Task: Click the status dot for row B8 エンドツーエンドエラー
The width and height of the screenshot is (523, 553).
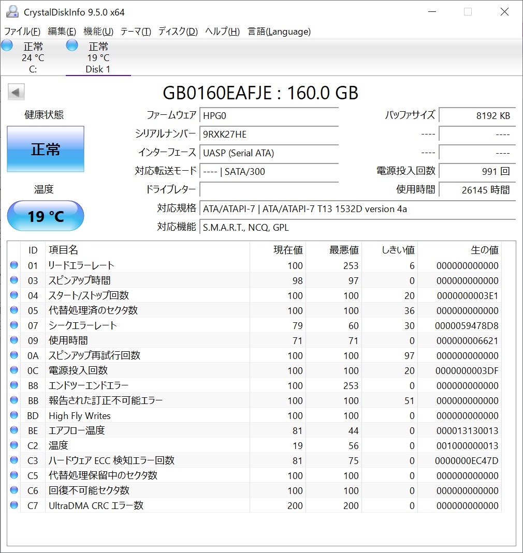Action: click(x=14, y=385)
